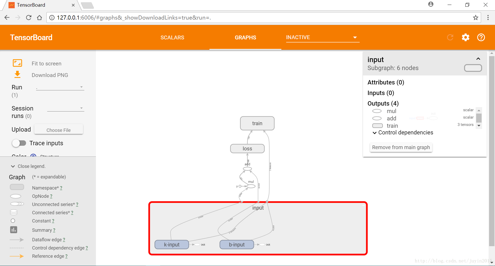The image size is (495, 266).
Task: View site information icon in address bar
Action: pyautogui.click(x=52, y=18)
